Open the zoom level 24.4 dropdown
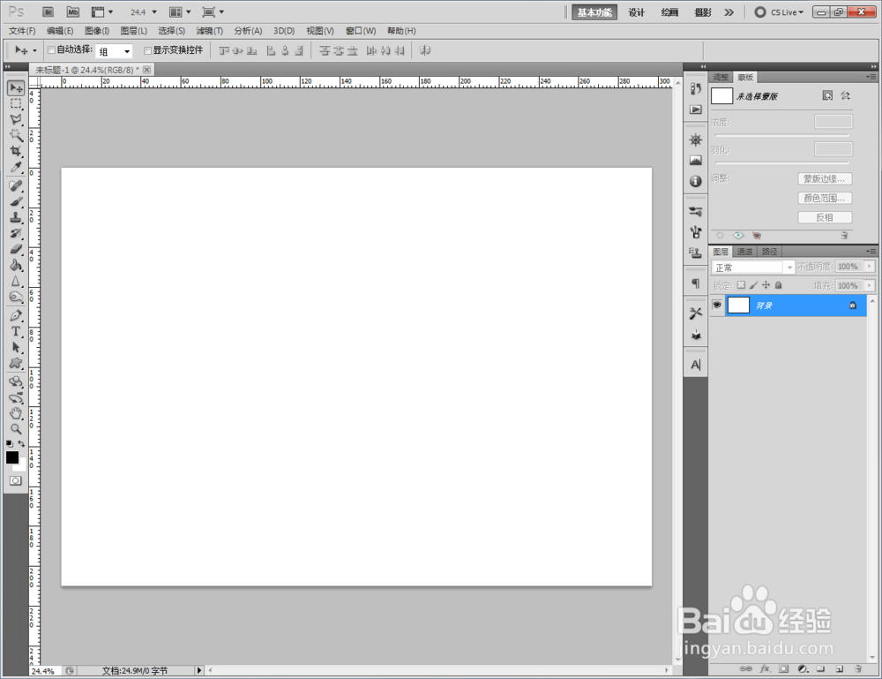This screenshot has width=882, height=679. coord(144,11)
